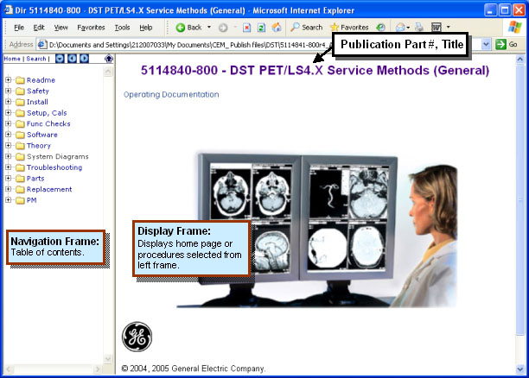Click the Stop loading icon
This screenshot has width=529, height=378.
pos(245,28)
